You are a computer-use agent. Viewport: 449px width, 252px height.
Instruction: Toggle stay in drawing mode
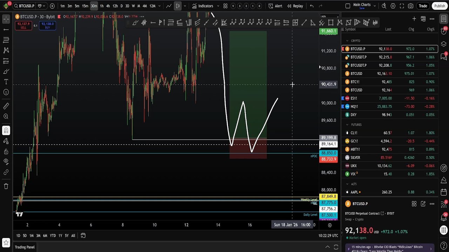(6, 141)
